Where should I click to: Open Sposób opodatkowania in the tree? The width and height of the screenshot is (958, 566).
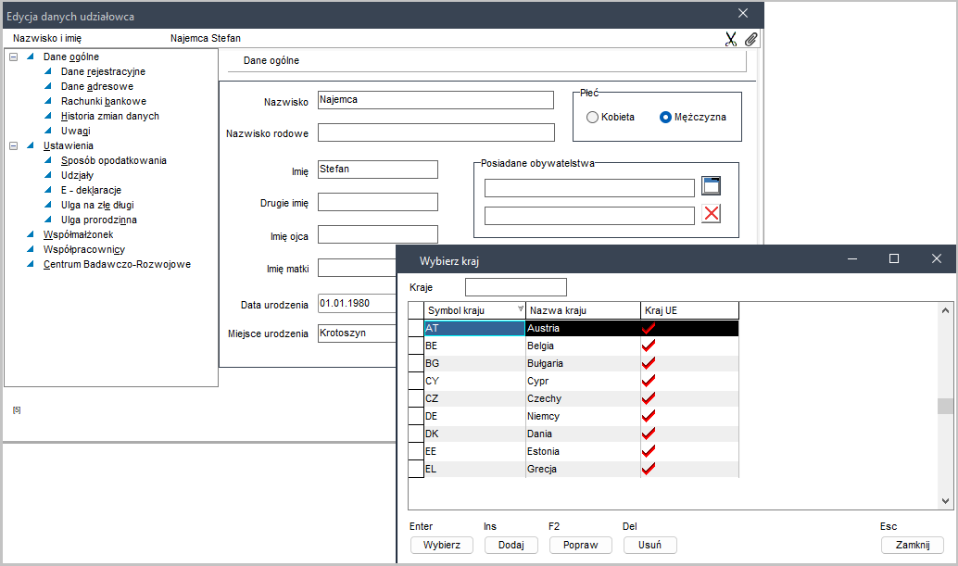coord(114,160)
